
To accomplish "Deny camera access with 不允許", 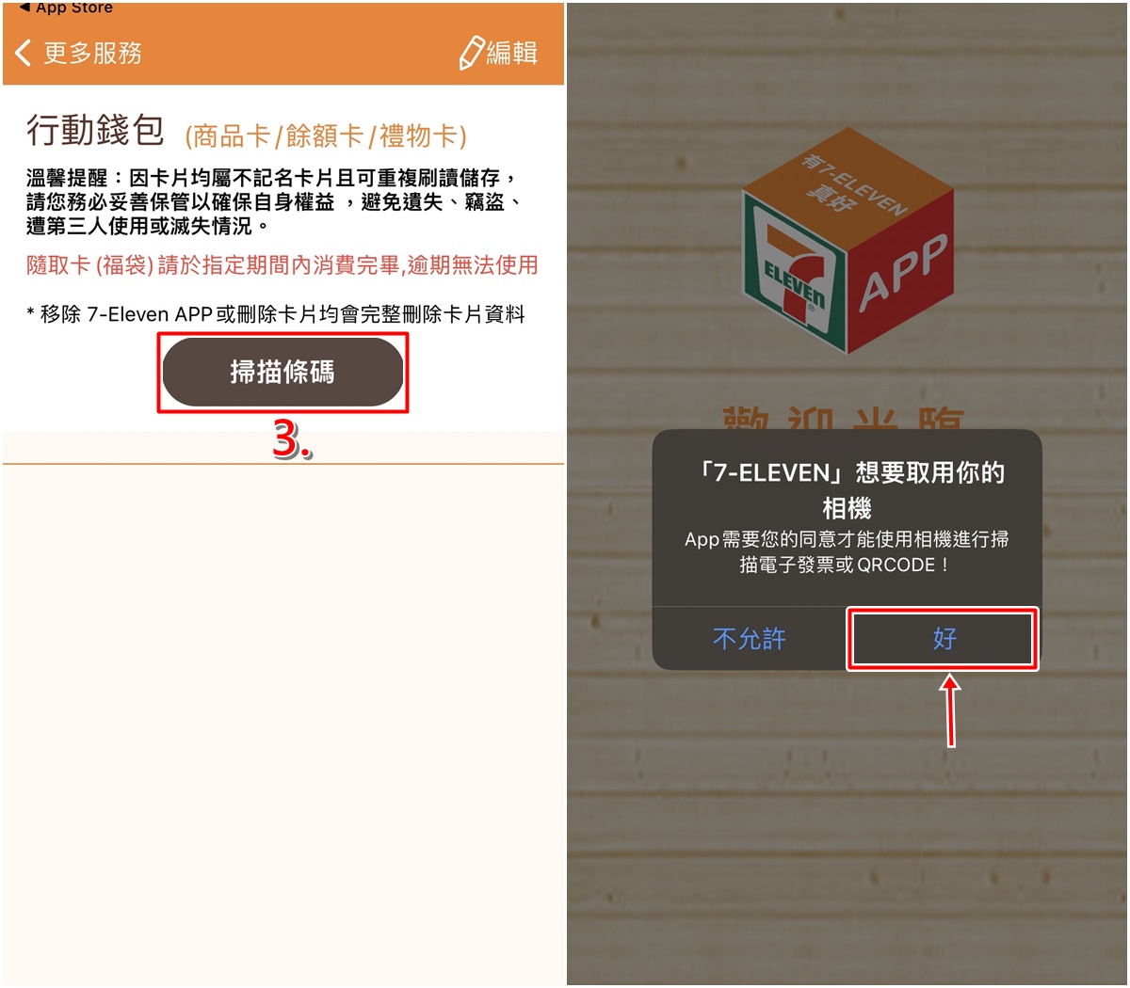I will (750, 639).
